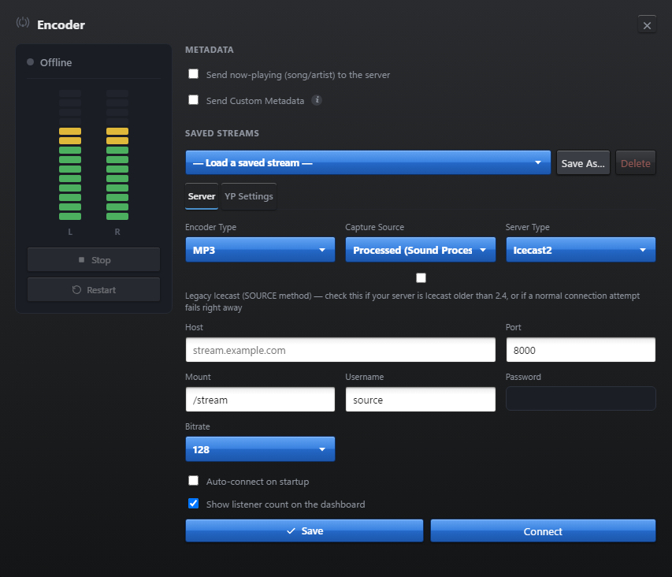Click the Connect button
This screenshot has width=672, height=577.
tap(543, 530)
